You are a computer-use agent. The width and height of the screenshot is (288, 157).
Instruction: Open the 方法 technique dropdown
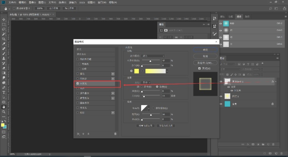point(146,82)
